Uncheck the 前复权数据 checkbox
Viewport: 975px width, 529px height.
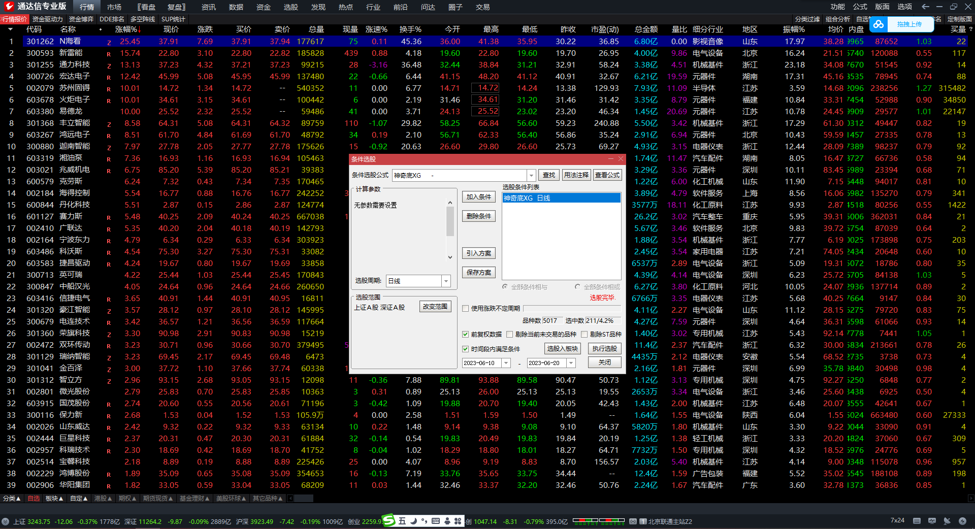tap(465, 335)
